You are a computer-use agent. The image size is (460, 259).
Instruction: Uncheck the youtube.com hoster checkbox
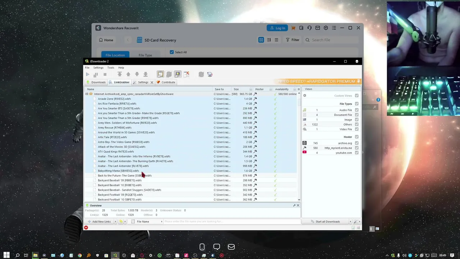click(x=356, y=153)
